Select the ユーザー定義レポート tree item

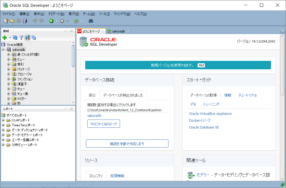point(26,140)
